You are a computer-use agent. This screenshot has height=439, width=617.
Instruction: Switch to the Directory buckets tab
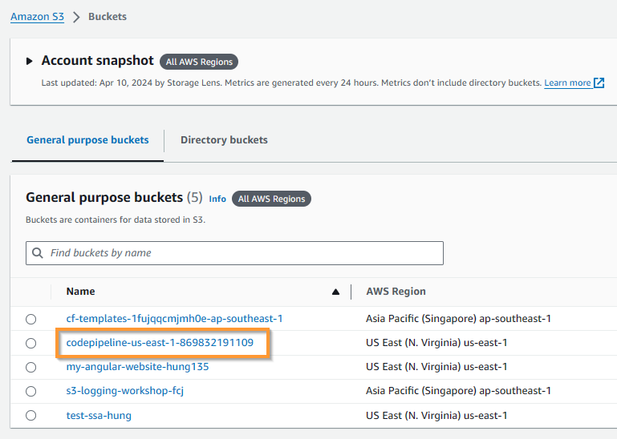(x=224, y=140)
